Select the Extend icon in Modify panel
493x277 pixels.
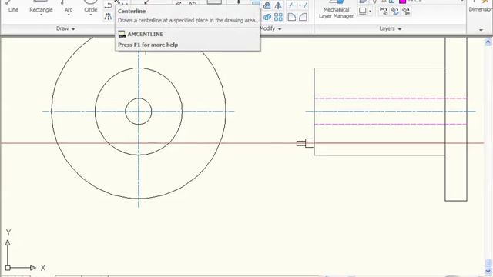point(303,5)
